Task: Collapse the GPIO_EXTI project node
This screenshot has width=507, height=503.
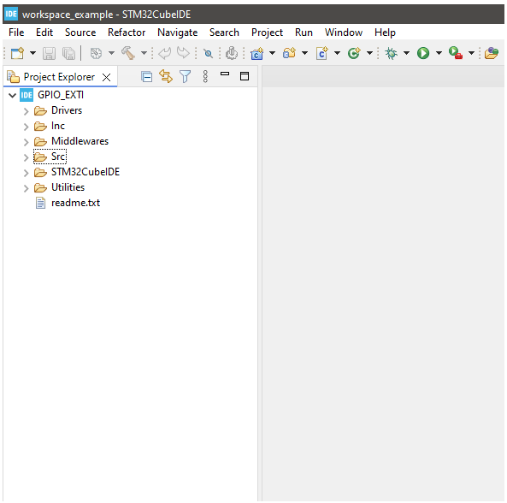Action: point(12,96)
